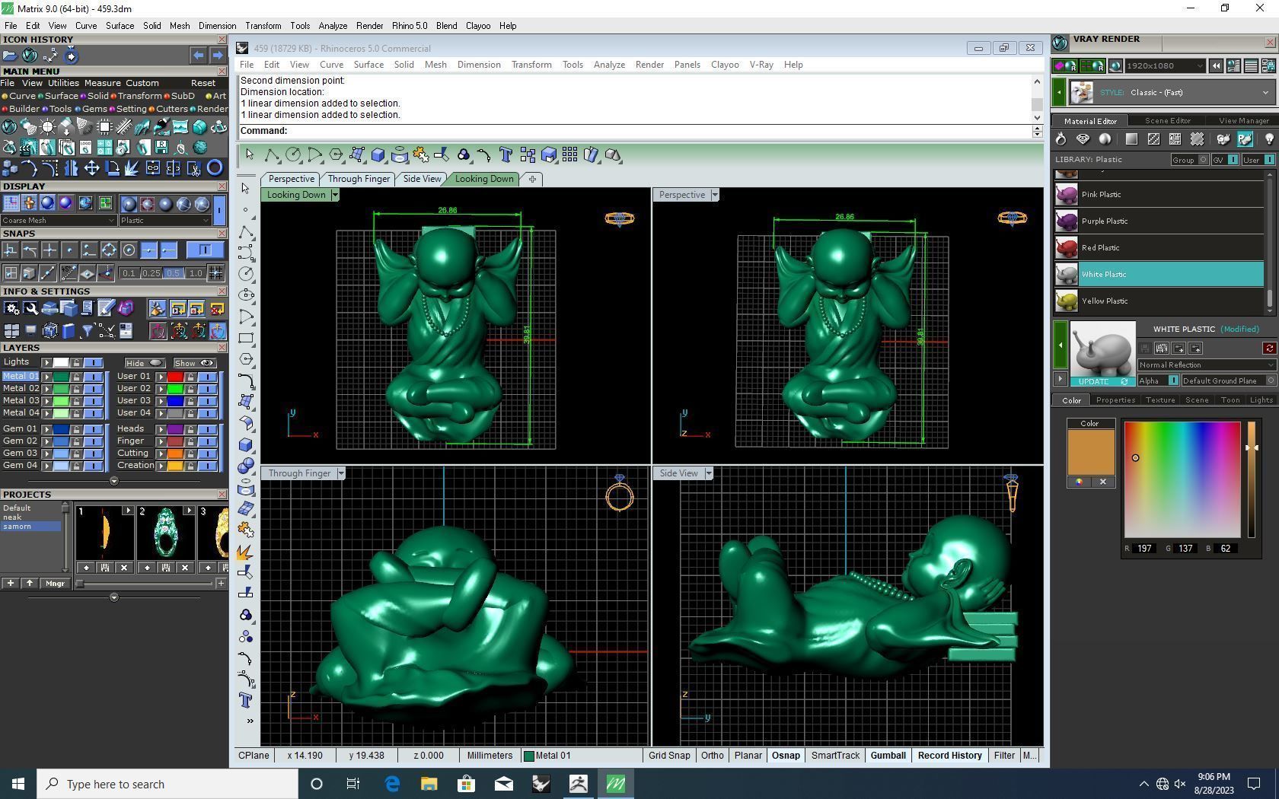This screenshot has height=799, width=1279.
Task: Click the blue book icon in Info & Settings
Action: click(x=69, y=331)
